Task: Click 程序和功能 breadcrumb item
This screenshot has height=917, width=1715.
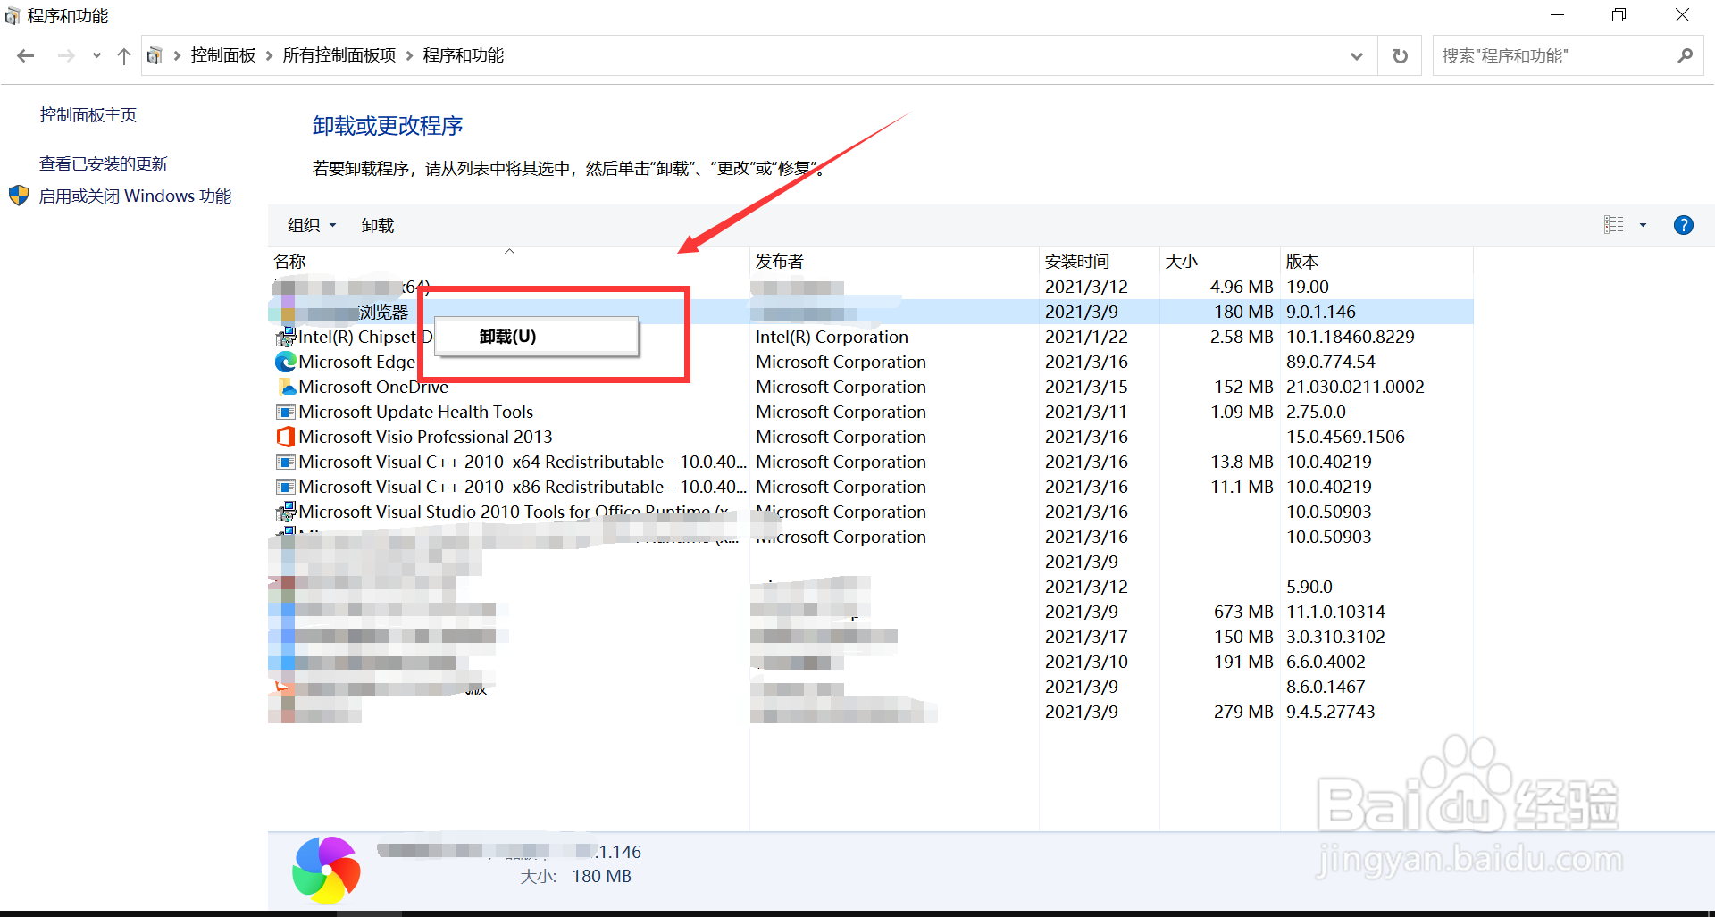Action: [x=464, y=55]
